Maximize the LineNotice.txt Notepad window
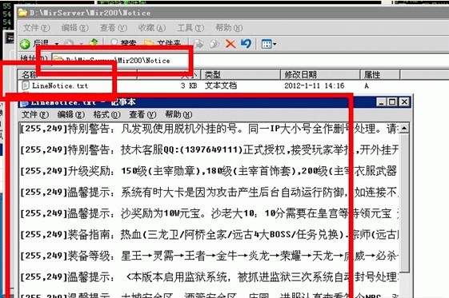Screen dimensions: 449x298 [x=392, y=102]
